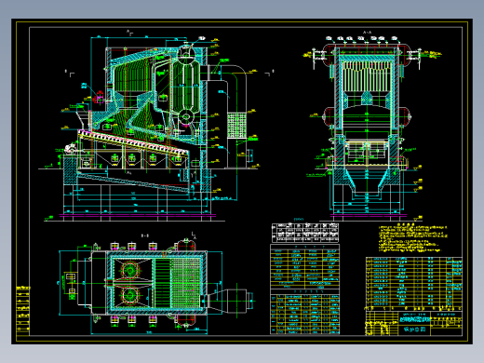This screenshot has height=363, width=484.
Task: Click the small white-grid table under the A-A view
Action: [x=305, y=233]
